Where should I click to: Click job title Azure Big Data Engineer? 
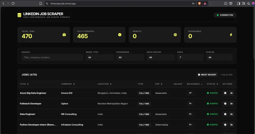(x=33, y=93)
